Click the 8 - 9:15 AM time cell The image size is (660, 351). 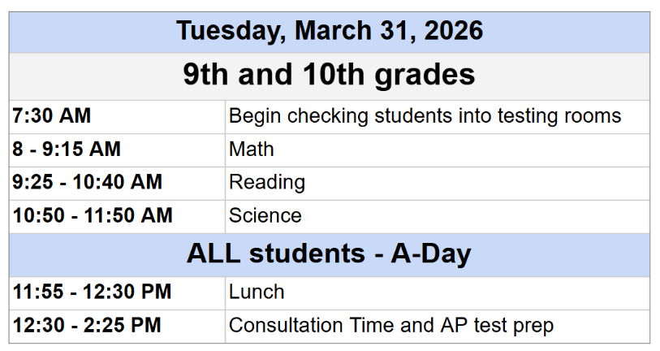coord(67,149)
